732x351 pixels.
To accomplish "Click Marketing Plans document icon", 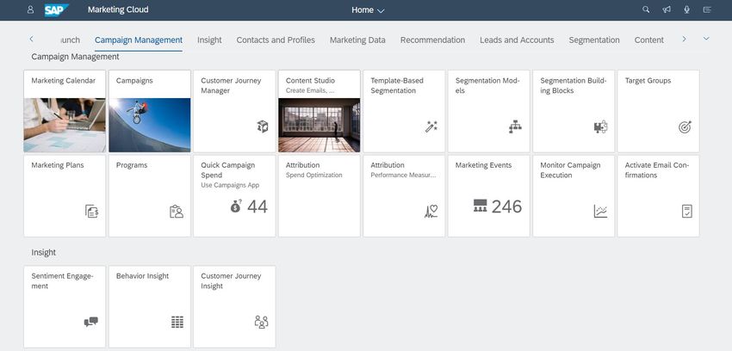I will pyautogui.click(x=91, y=211).
